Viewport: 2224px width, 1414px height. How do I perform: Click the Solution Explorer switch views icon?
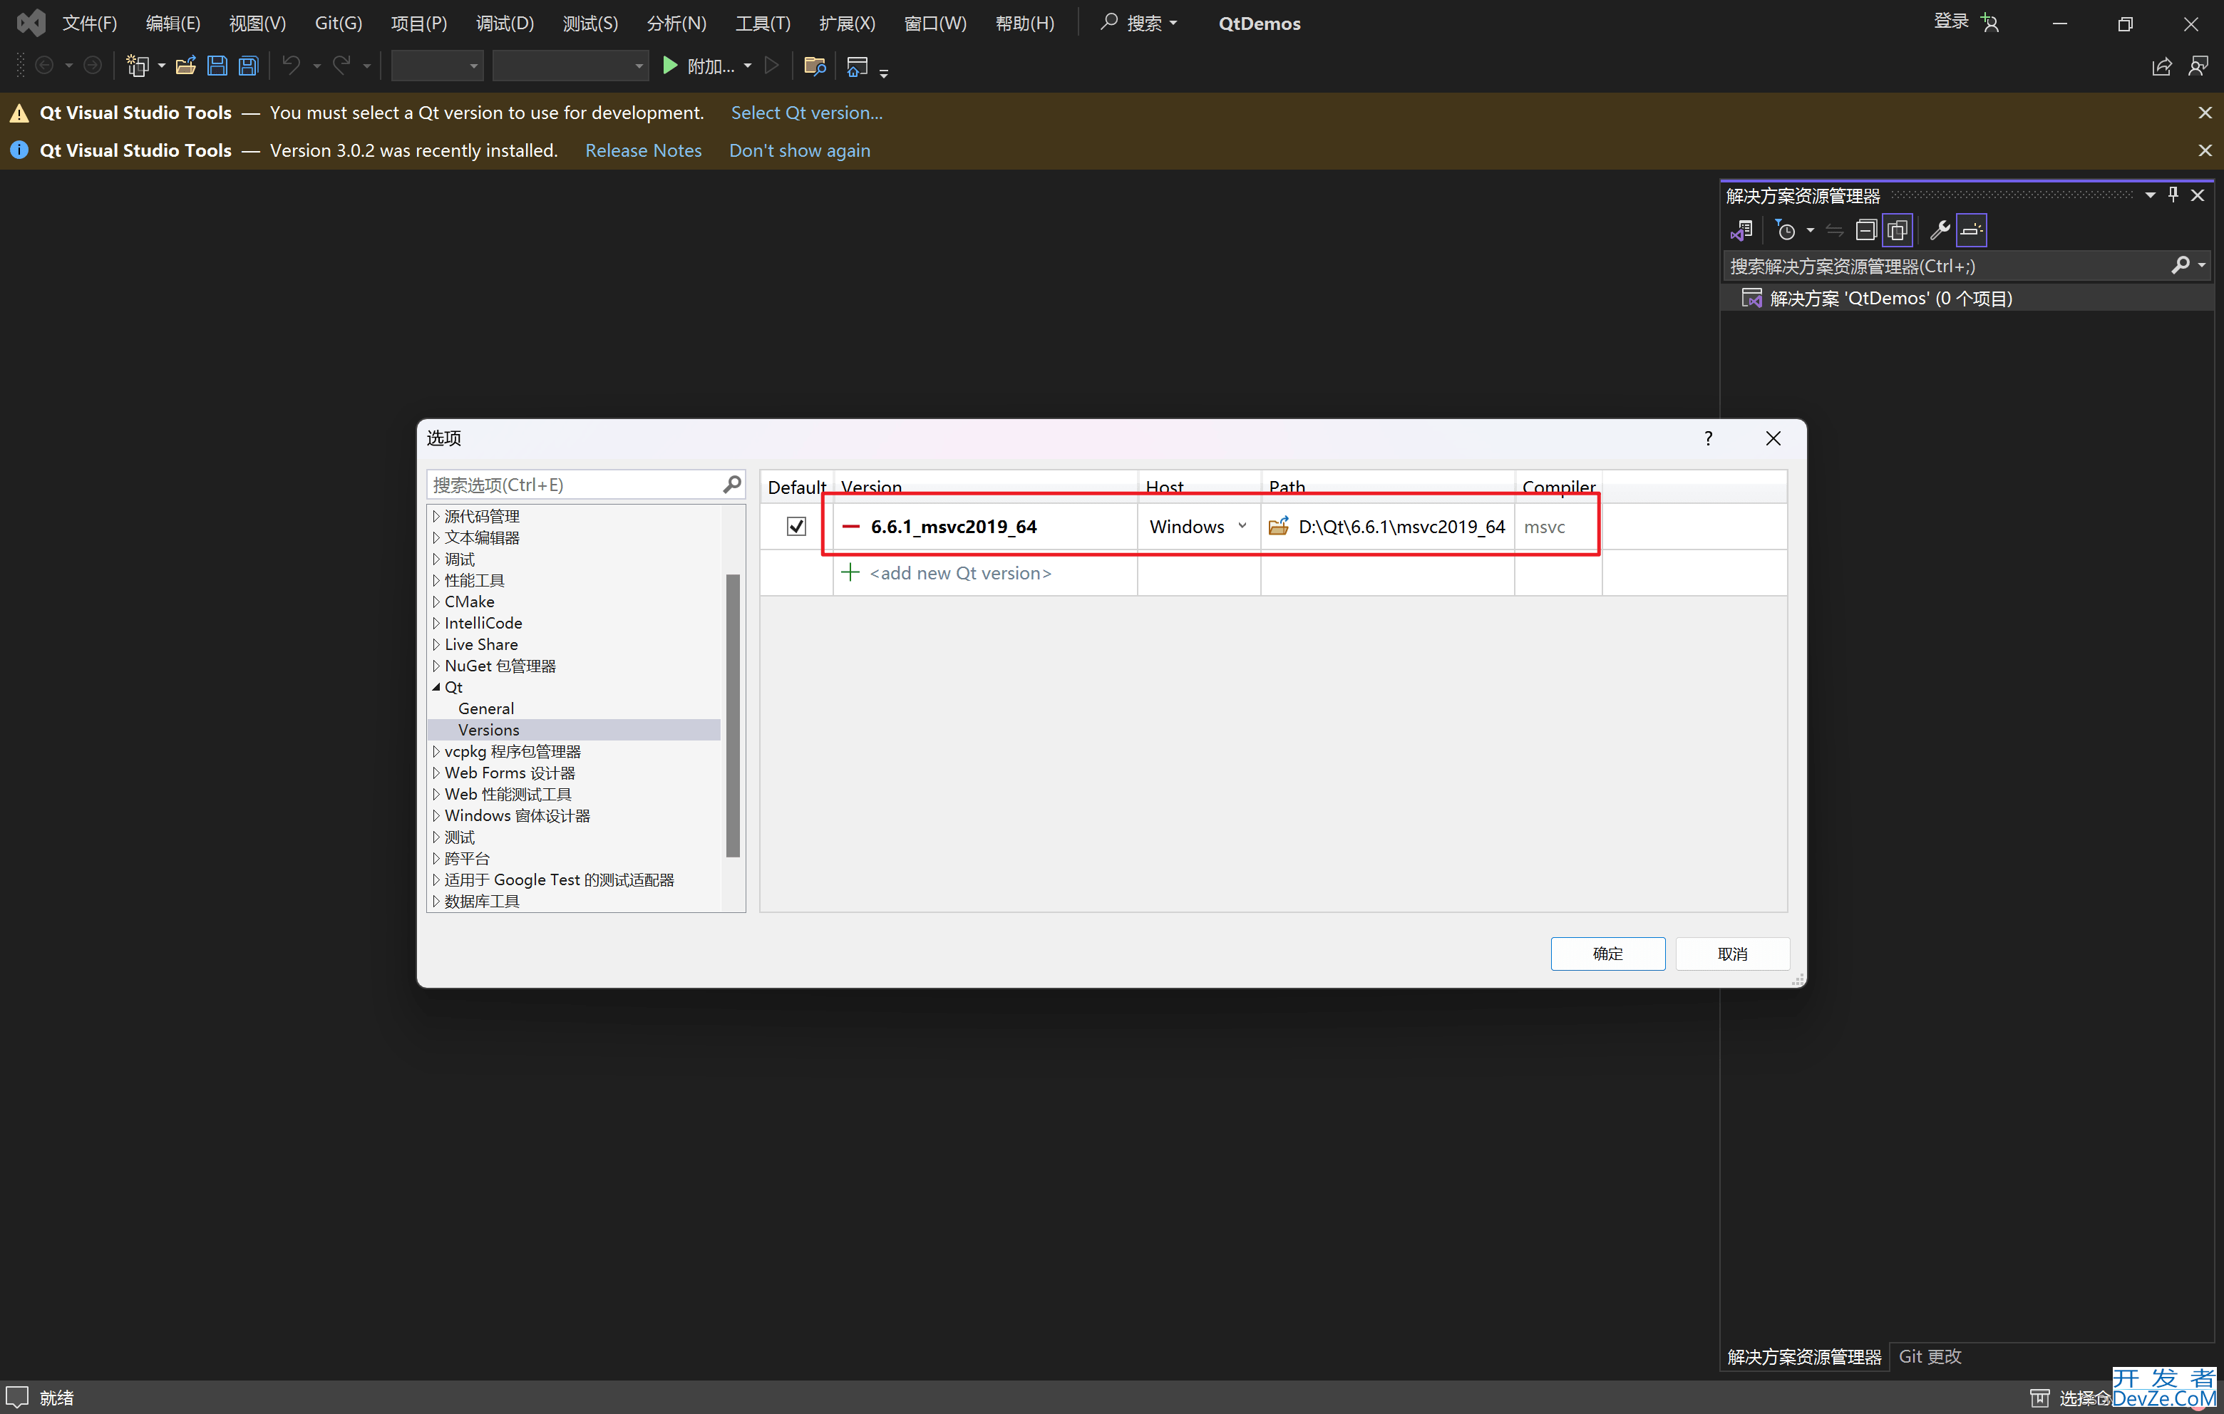(x=1742, y=230)
